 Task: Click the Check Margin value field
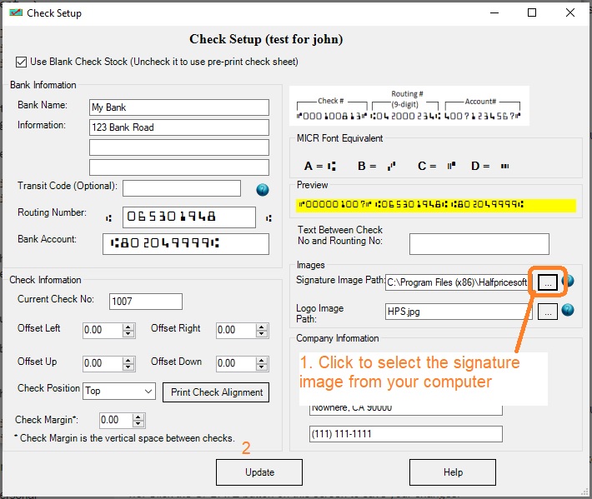pos(116,420)
